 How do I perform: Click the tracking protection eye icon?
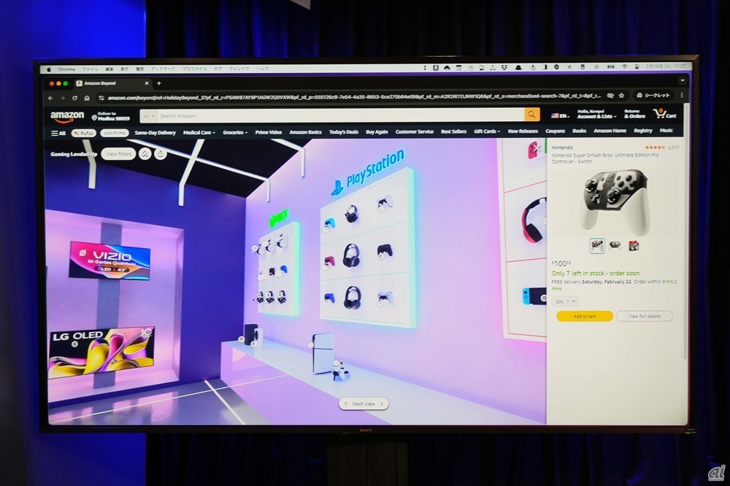(x=610, y=96)
